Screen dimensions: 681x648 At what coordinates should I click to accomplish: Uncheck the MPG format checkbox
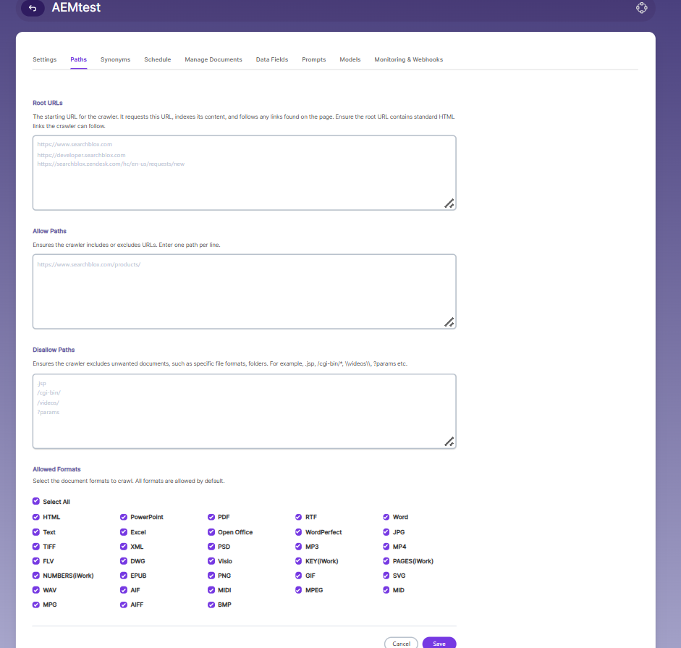tap(36, 605)
